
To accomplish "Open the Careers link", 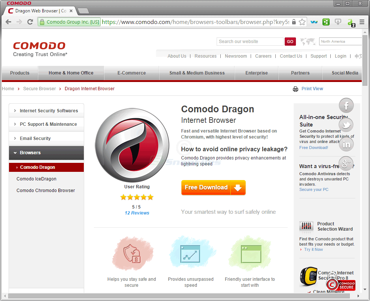I will (x=263, y=56).
